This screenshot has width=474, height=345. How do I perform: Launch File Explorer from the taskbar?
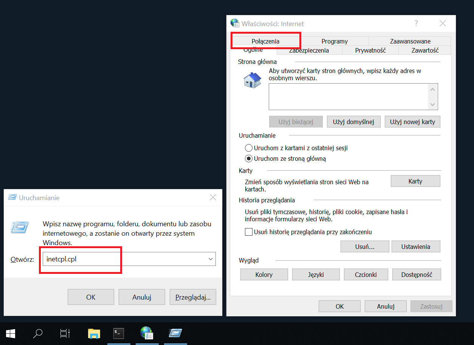click(x=94, y=333)
